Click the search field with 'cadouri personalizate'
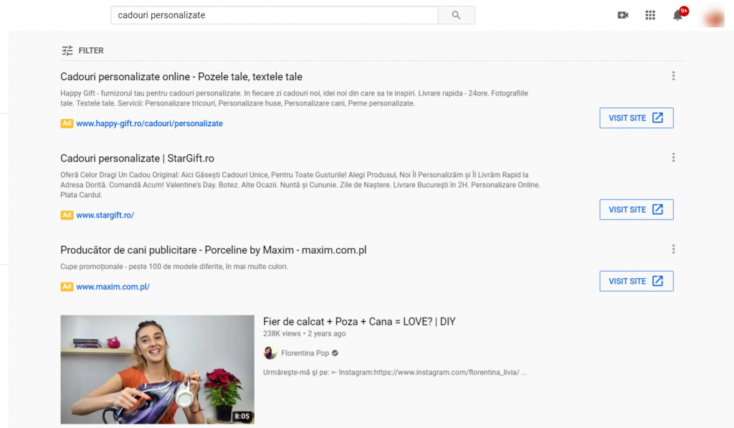 click(x=275, y=15)
